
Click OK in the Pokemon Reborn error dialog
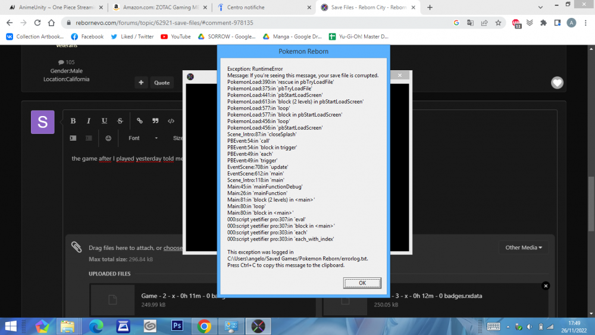point(362,283)
